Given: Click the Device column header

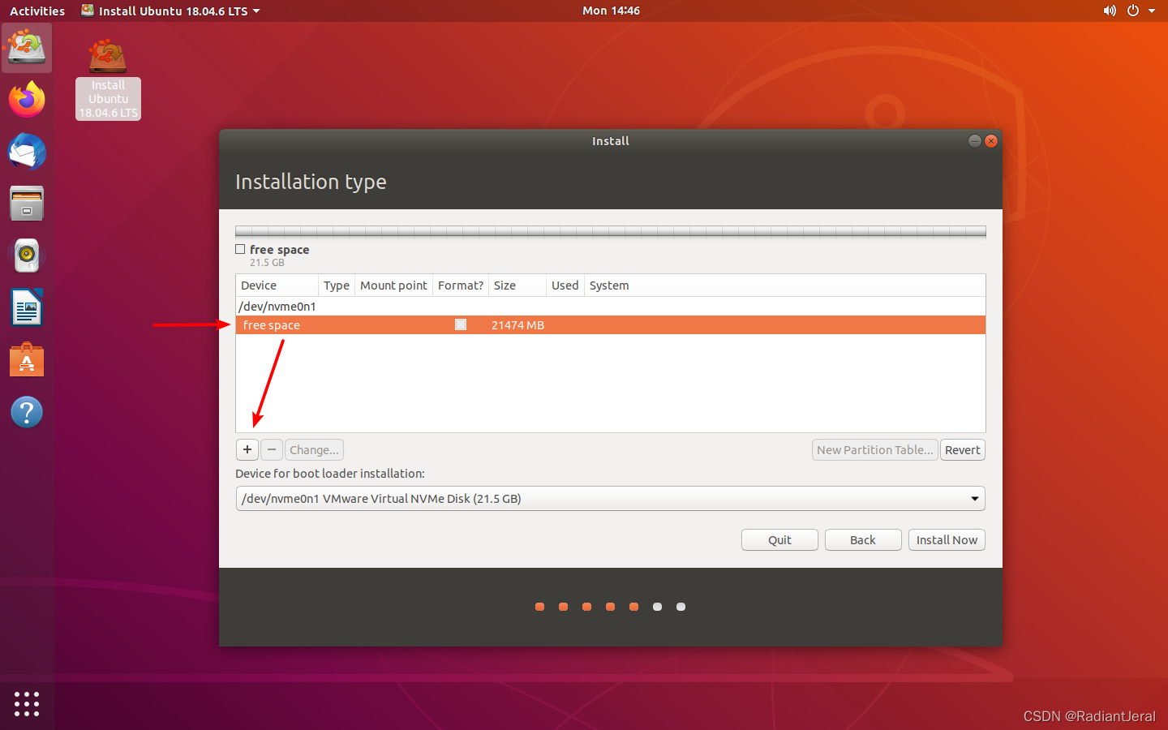Looking at the screenshot, I should click(277, 286).
